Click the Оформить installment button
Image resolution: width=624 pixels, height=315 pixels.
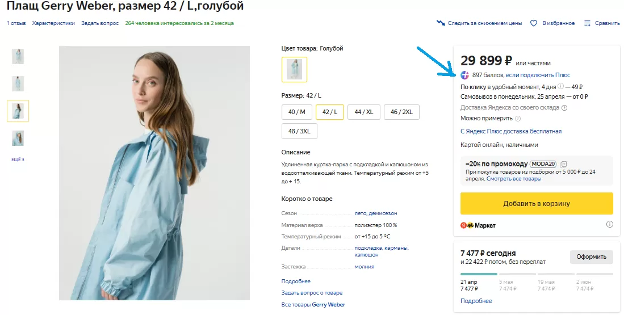[591, 257]
